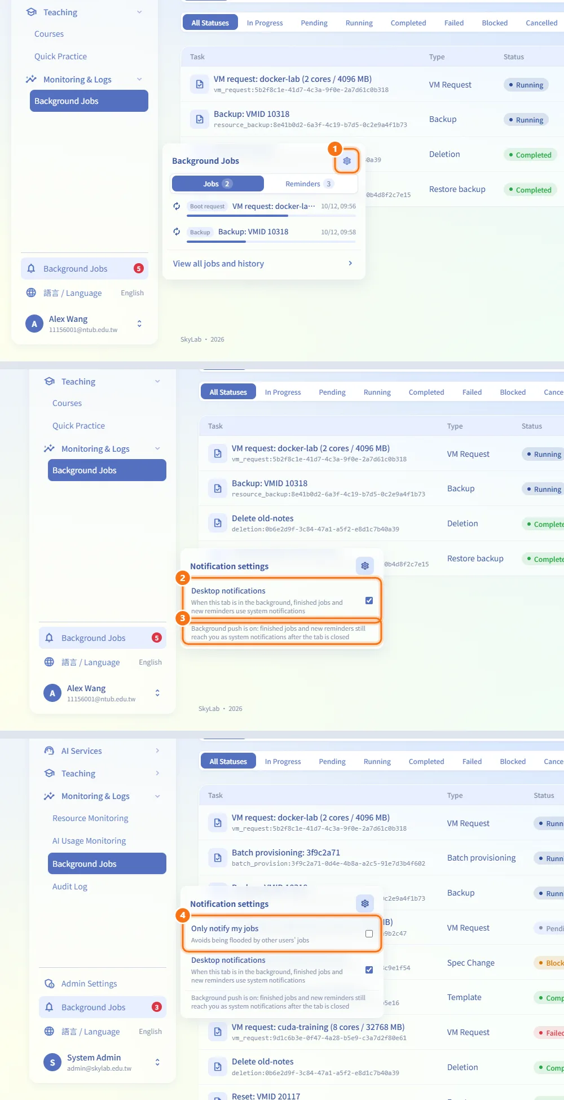Click the bell icon in System Admin's sidebar
Screen dimensions: 564x1100
(49, 1007)
